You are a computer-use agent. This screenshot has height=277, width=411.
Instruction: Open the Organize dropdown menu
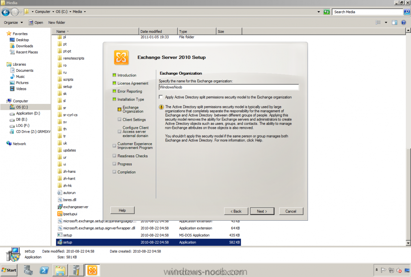tap(13, 22)
